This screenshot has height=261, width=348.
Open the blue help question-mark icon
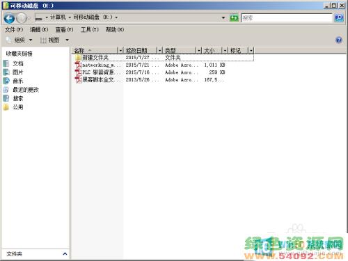(x=339, y=40)
